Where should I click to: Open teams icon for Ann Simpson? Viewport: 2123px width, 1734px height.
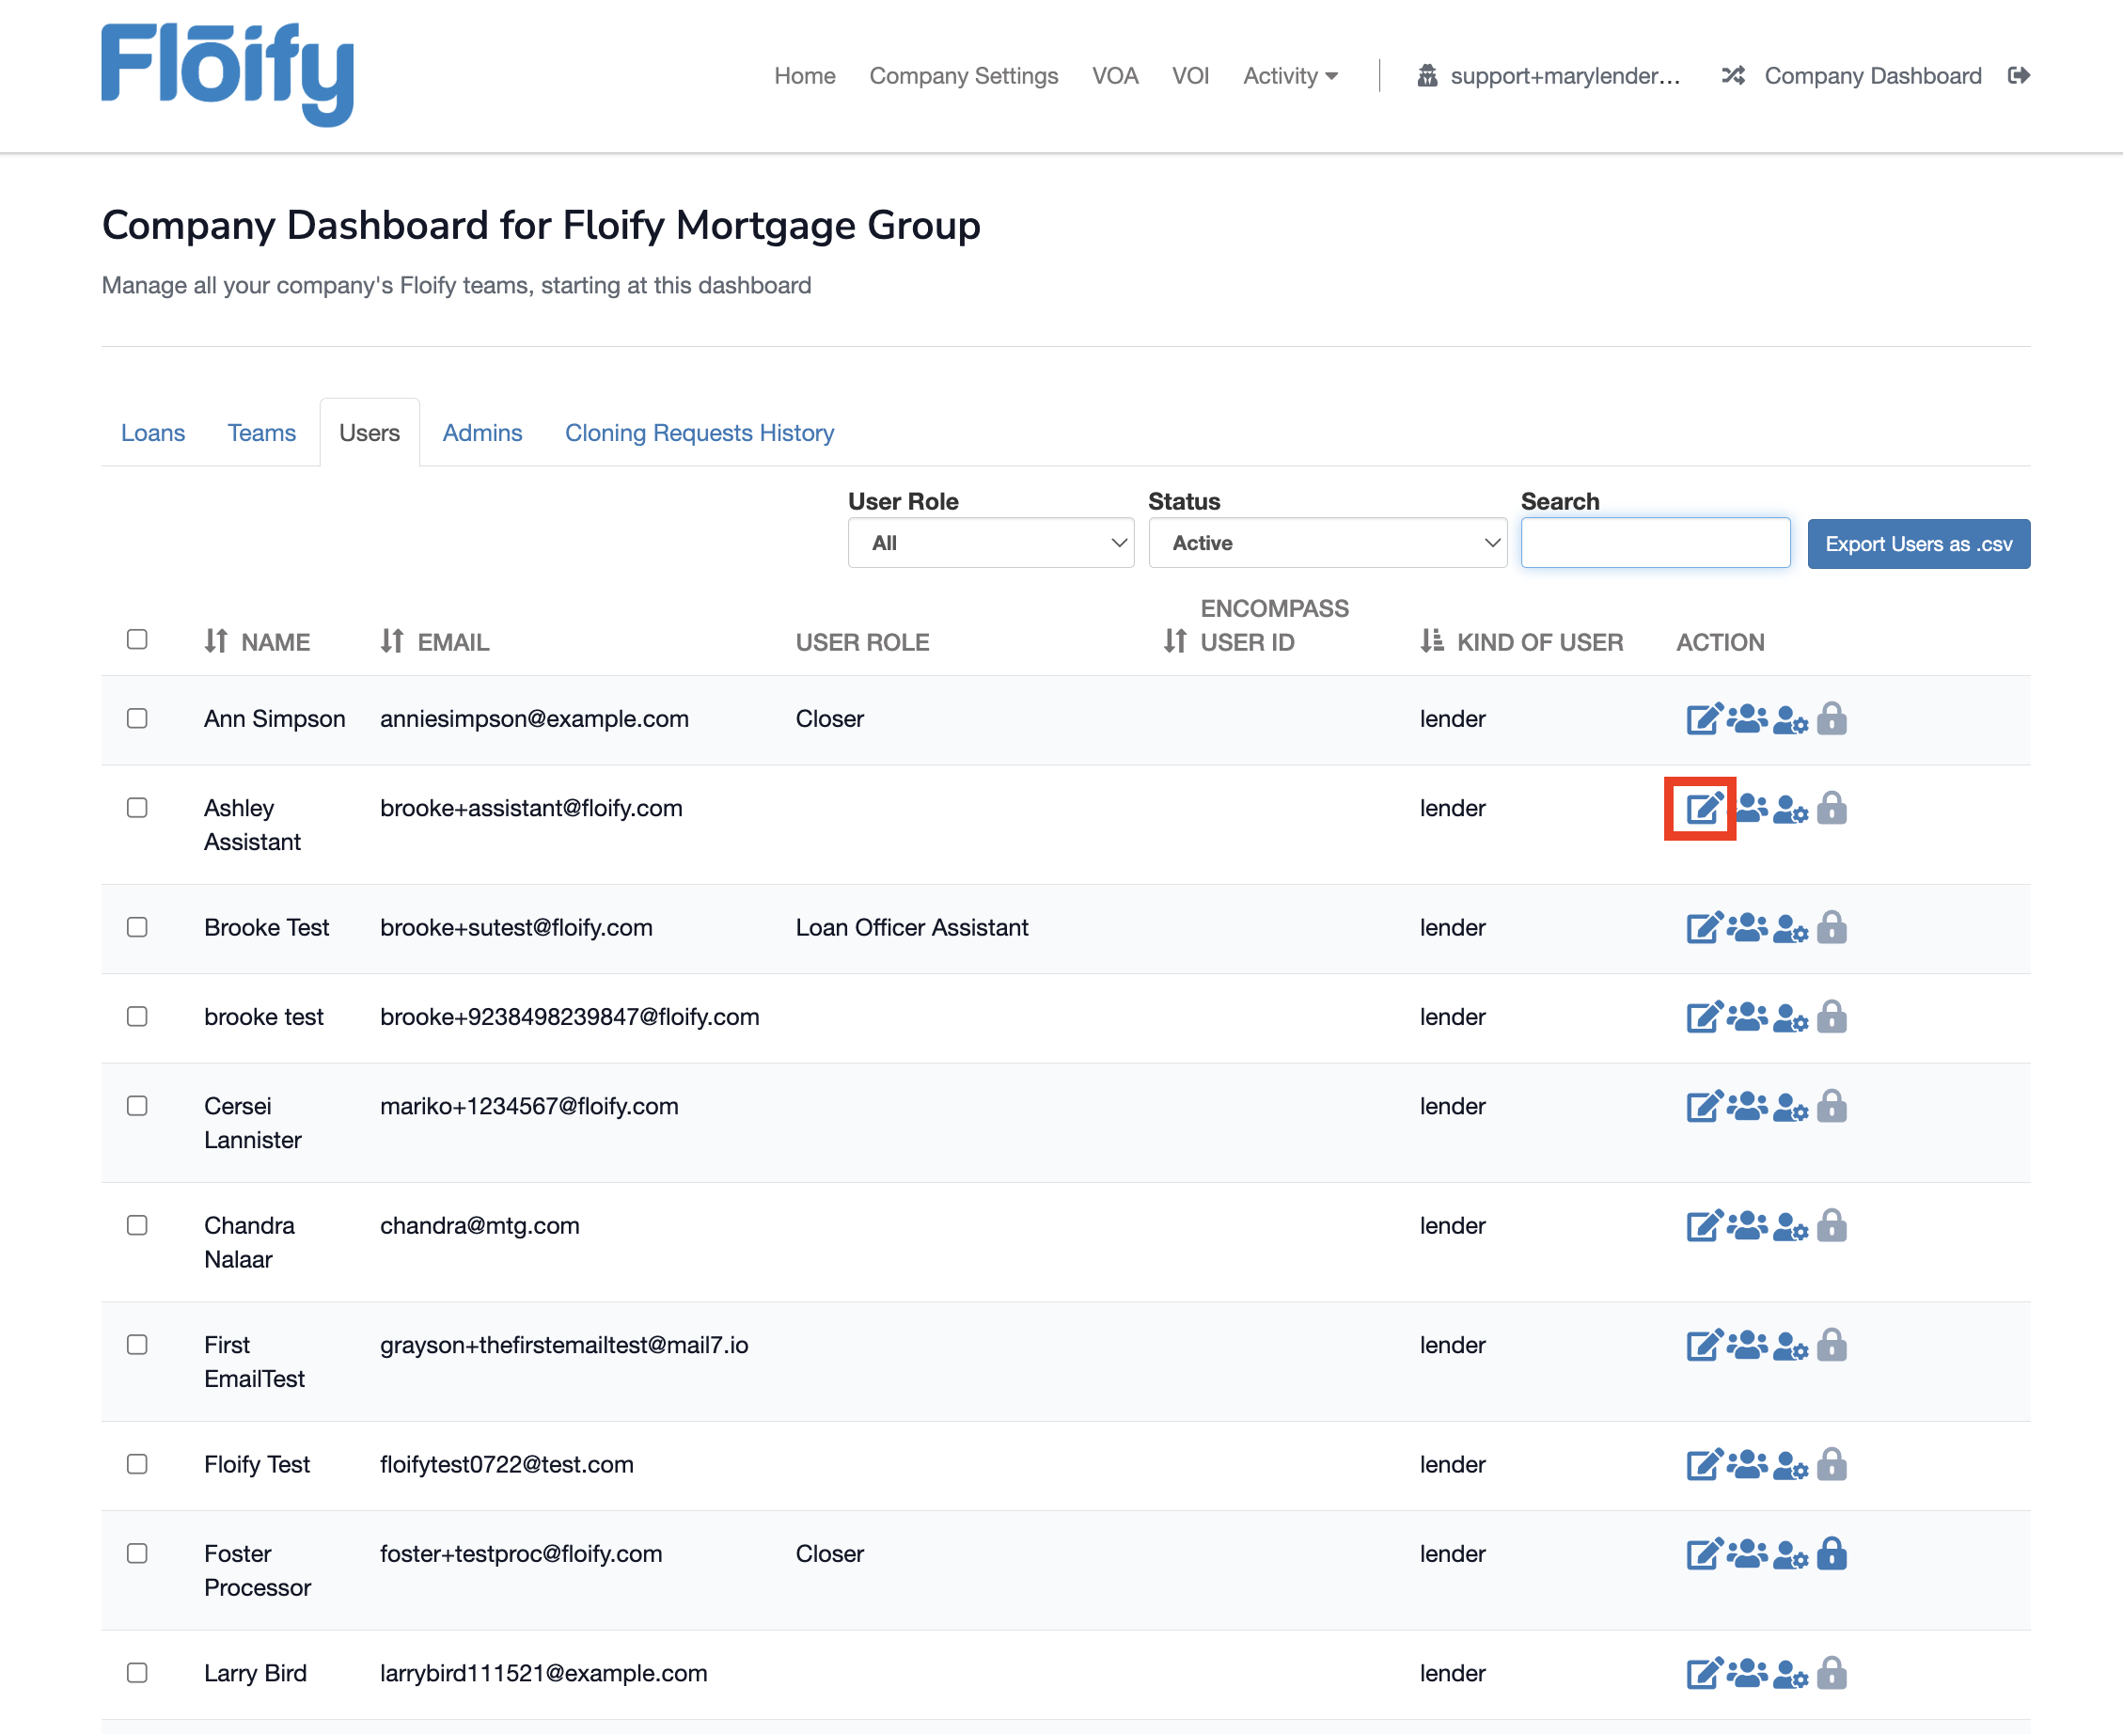(1748, 719)
